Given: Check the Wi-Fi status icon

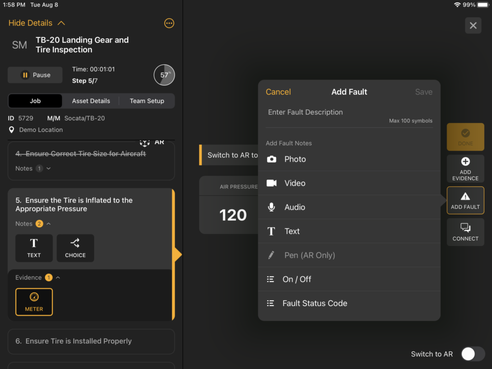Looking at the screenshot, I should click(457, 5).
